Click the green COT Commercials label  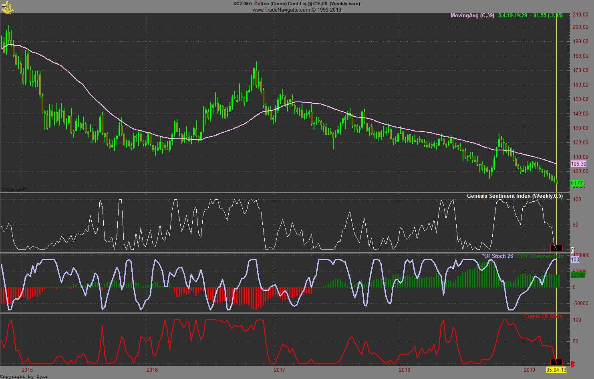tap(540, 256)
